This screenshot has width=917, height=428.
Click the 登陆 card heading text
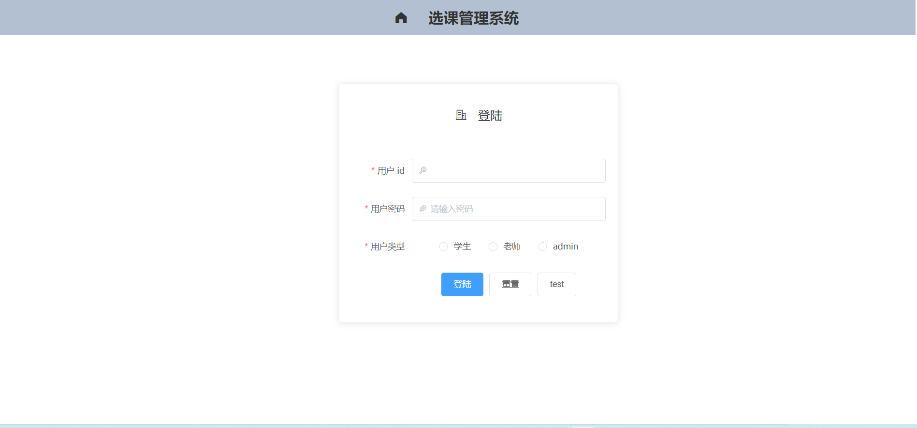(x=490, y=116)
